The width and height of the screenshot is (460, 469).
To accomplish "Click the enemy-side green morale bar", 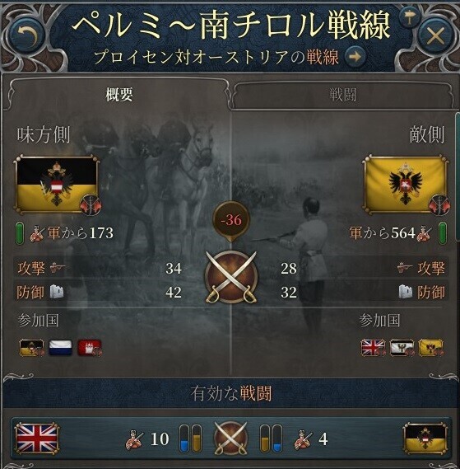I will (x=442, y=232).
